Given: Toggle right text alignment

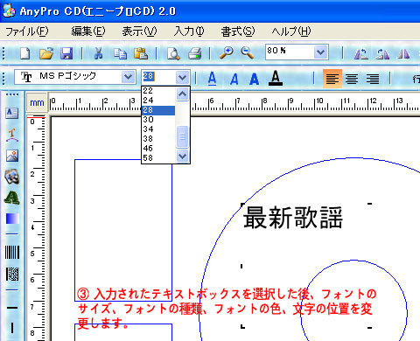Looking at the screenshot, I should (x=373, y=79).
